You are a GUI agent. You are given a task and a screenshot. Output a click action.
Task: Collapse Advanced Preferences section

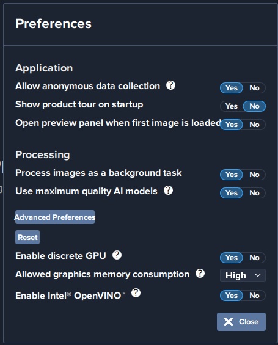tap(55, 217)
